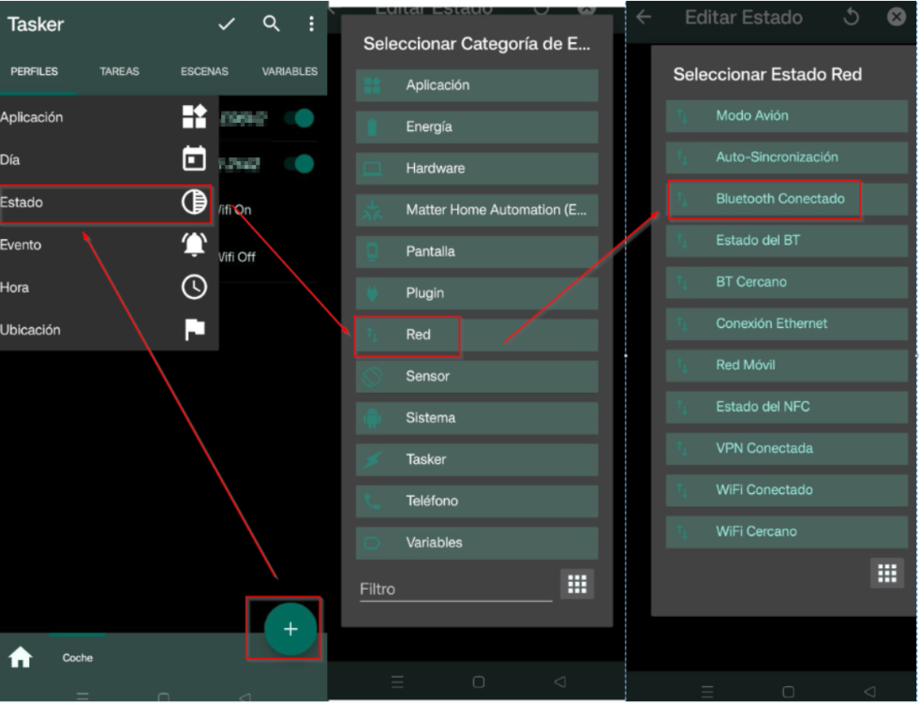Select Teléfono state category
This screenshot has height=703, width=920.
tap(477, 501)
